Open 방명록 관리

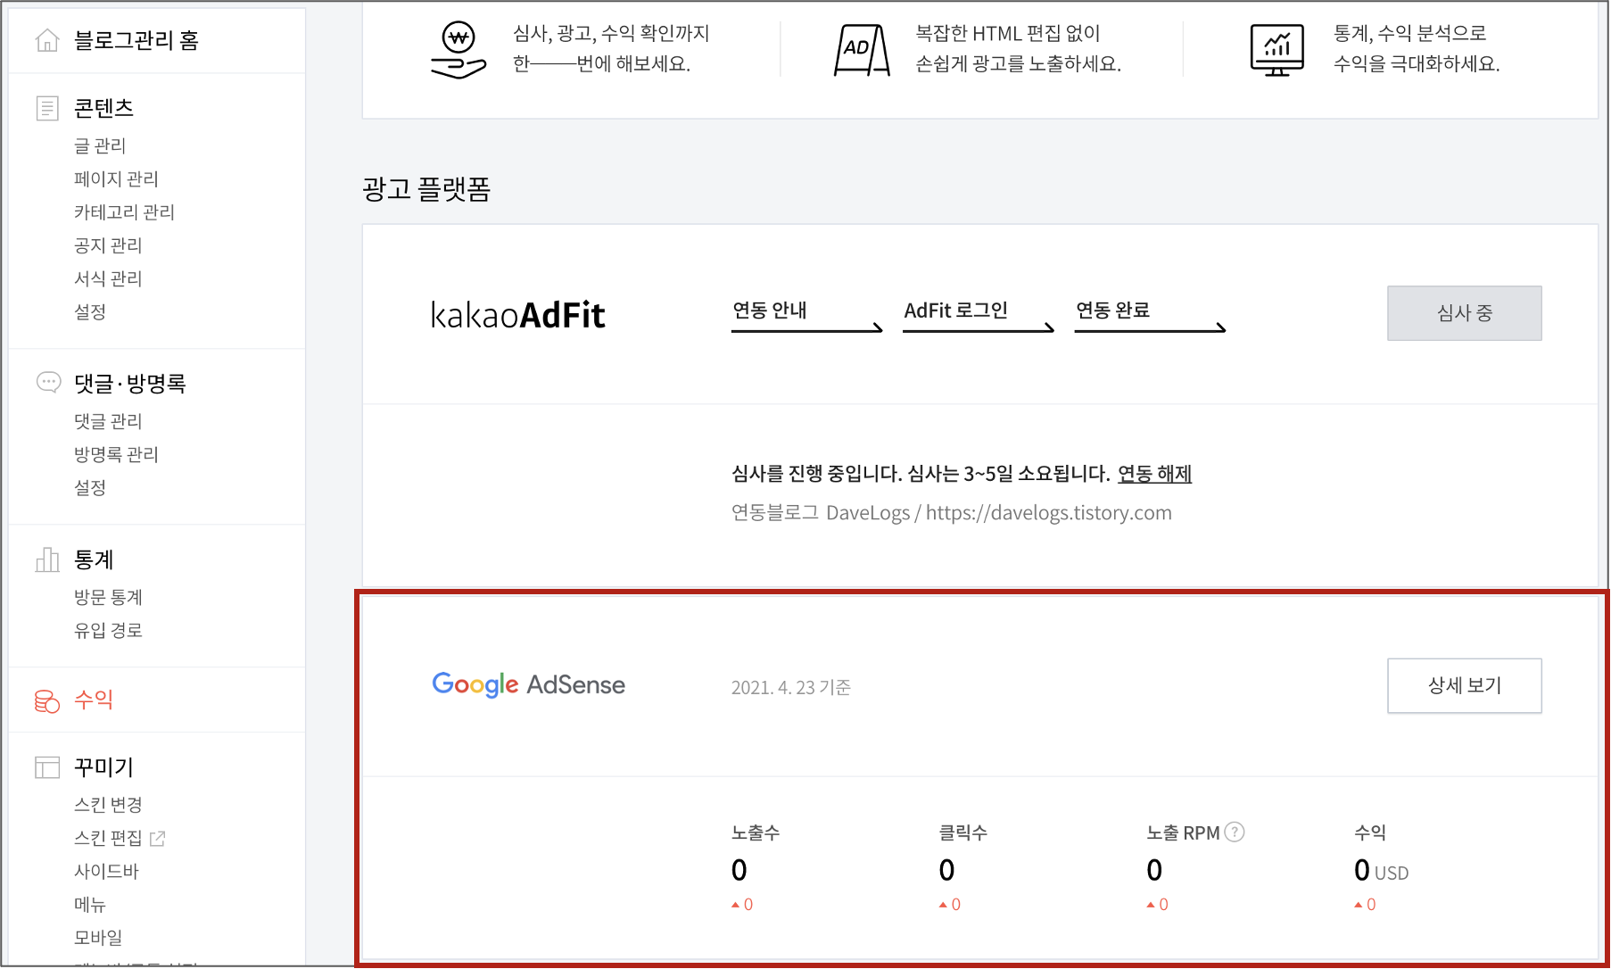[x=116, y=454]
